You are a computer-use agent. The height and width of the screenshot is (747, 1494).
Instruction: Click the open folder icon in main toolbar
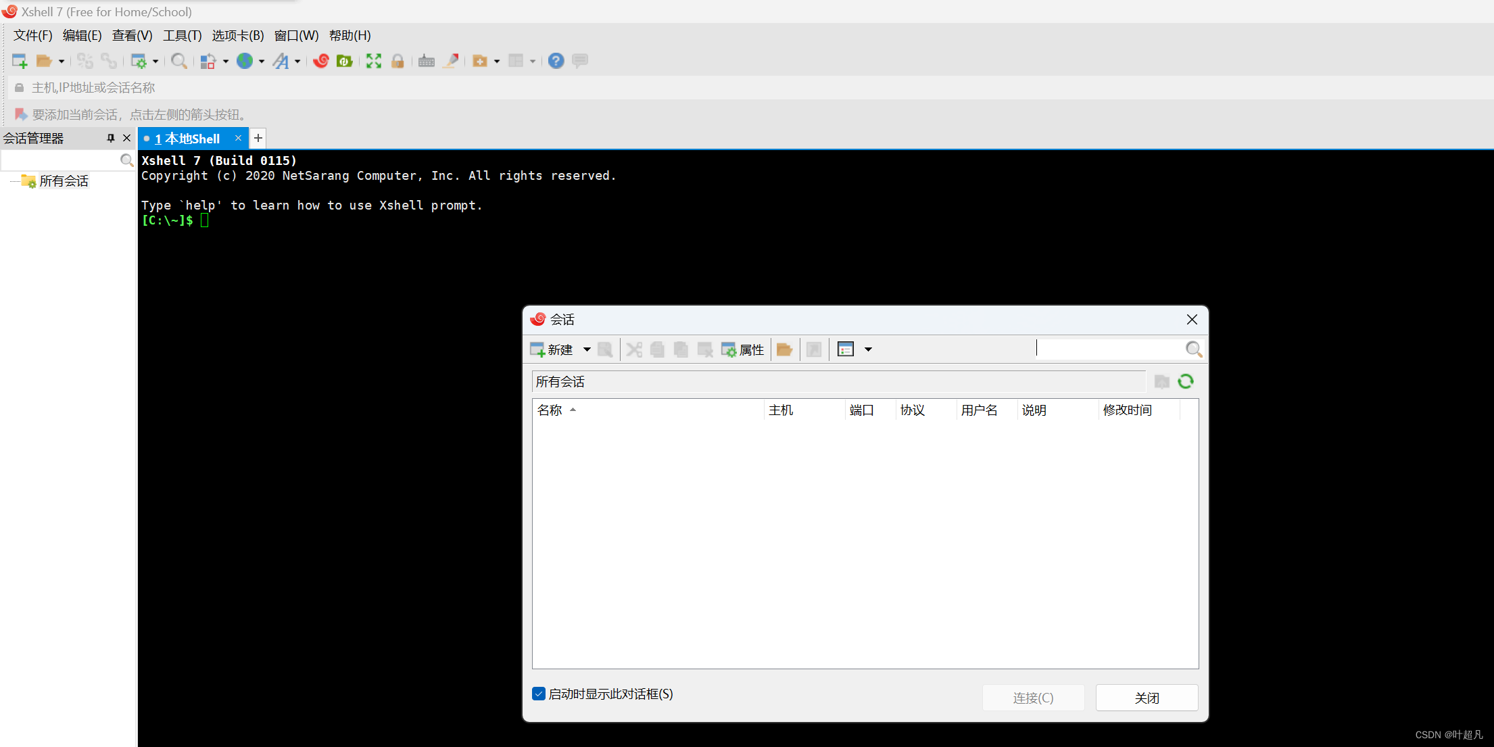pos(44,61)
